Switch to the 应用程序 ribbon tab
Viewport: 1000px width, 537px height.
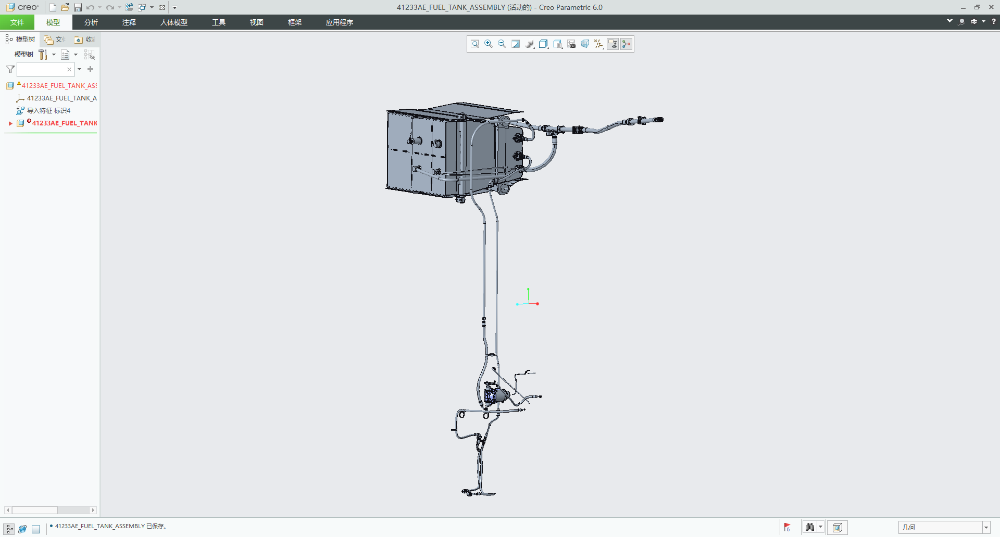click(x=340, y=22)
